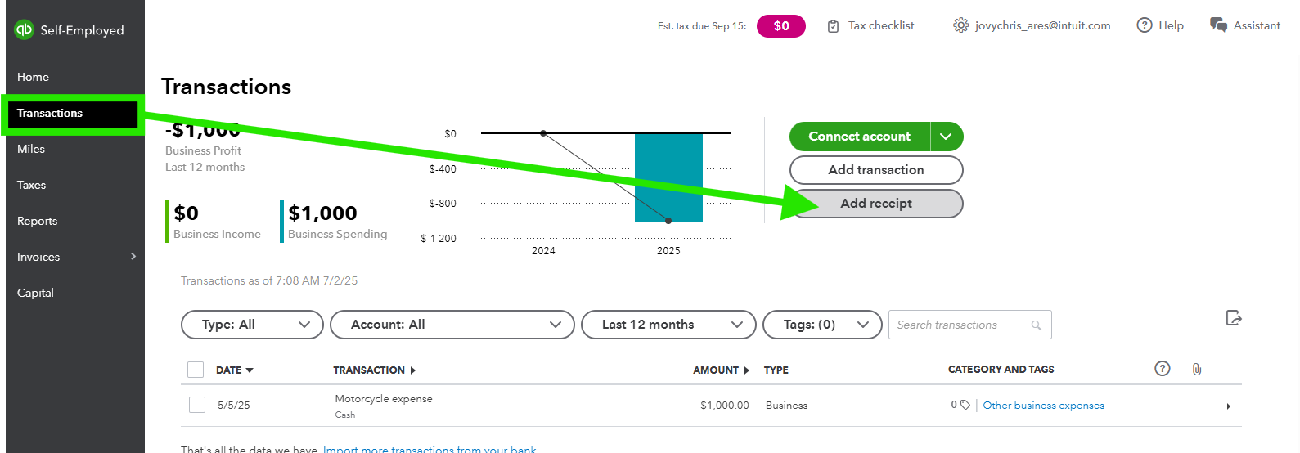This screenshot has height=453, width=1300.
Task: Click the Help question mark icon
Action: pyautogui.click(x=1145, y=25)
